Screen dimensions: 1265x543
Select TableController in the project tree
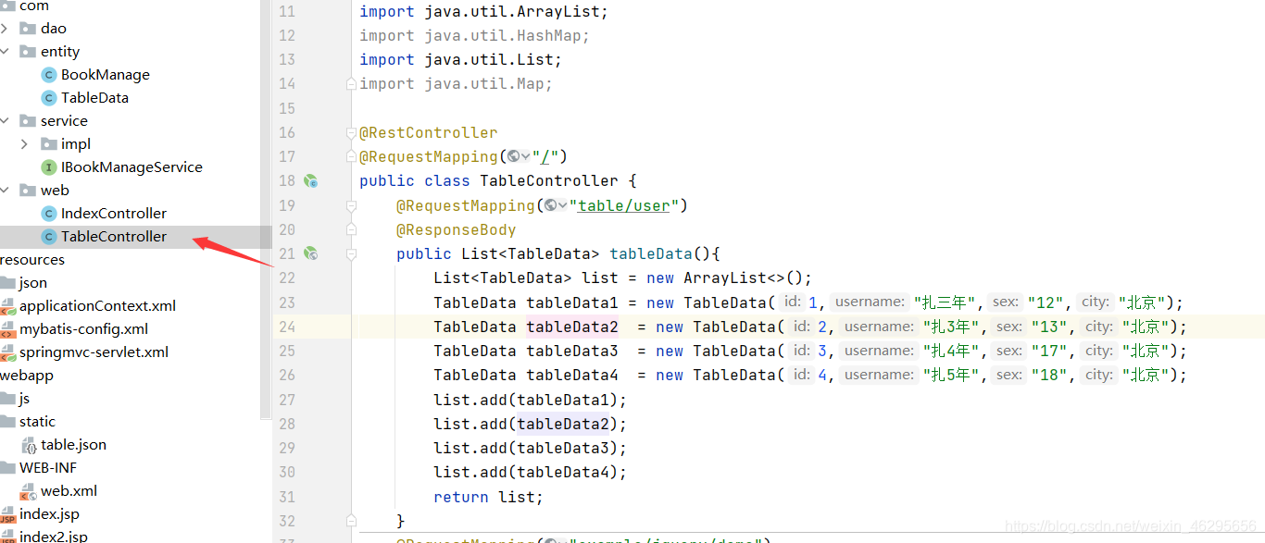click(114, 237)
